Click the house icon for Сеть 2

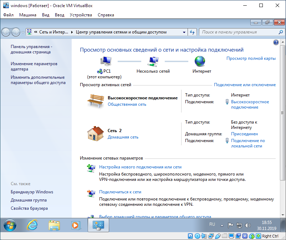[95, 134]
